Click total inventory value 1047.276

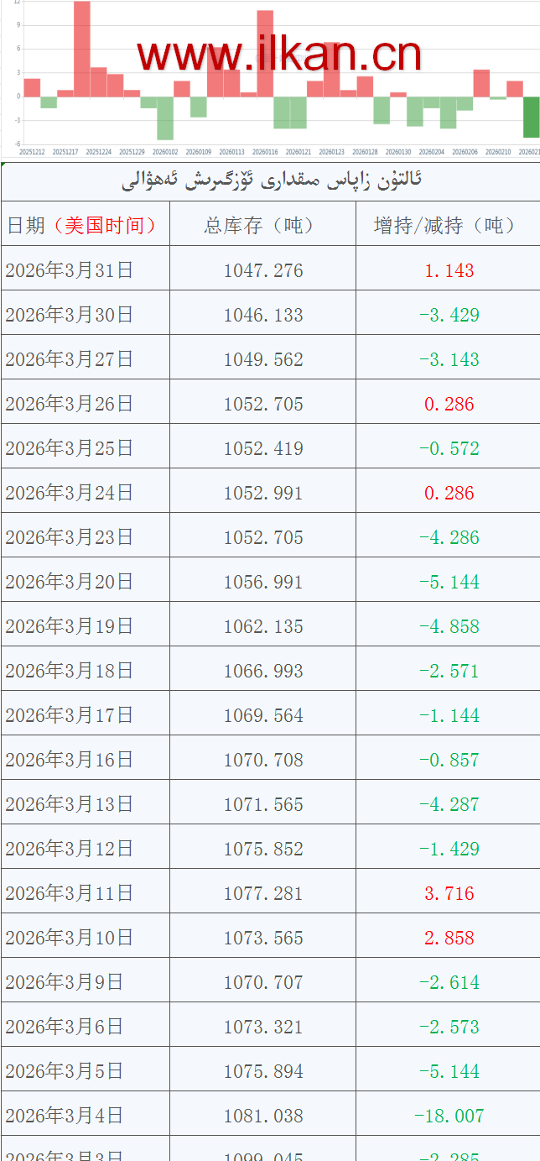tap(263, 270)
